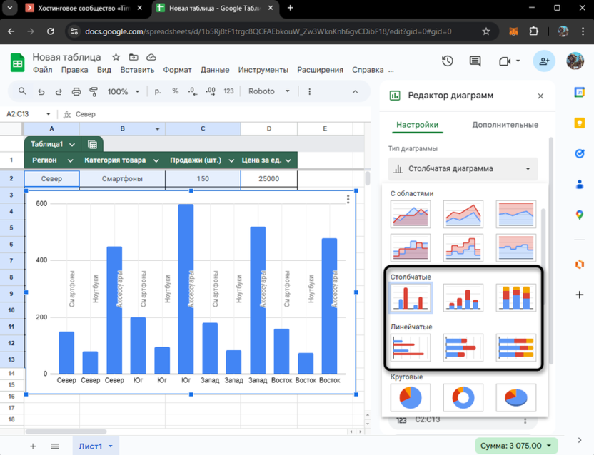Image resolution: width=594 pixels, height=455 pixels.
Task: Open the Вставить menu
Action: (x=137, y=70)
